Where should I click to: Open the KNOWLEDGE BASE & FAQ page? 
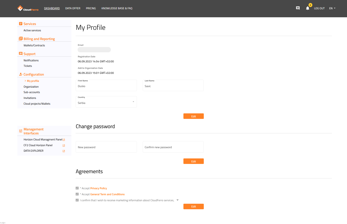click(x=117, y=8)
